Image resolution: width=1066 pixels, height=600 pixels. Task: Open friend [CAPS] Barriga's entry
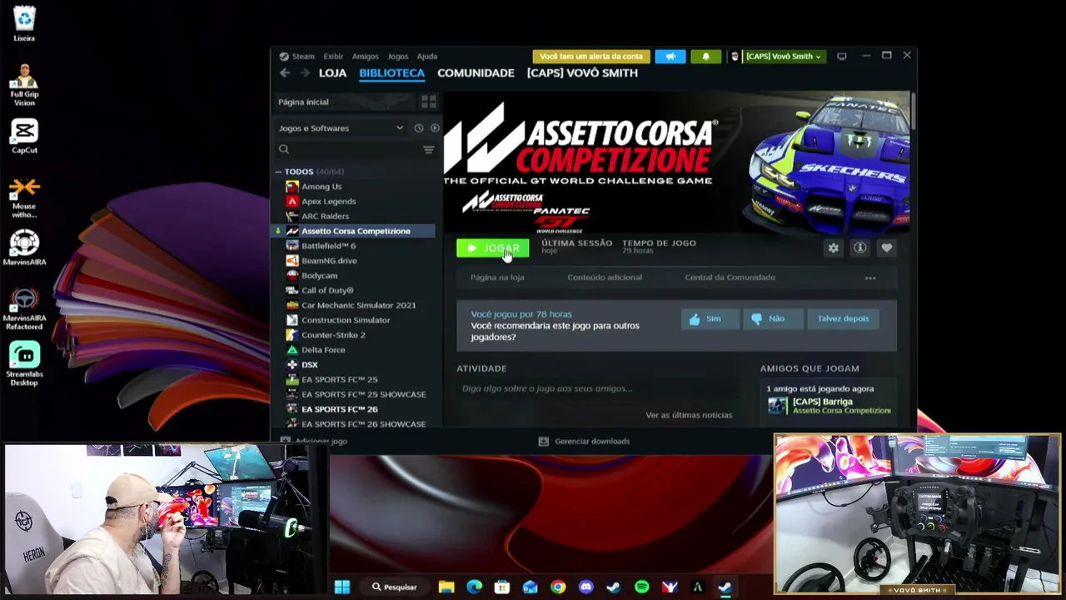tap(829, 406)
